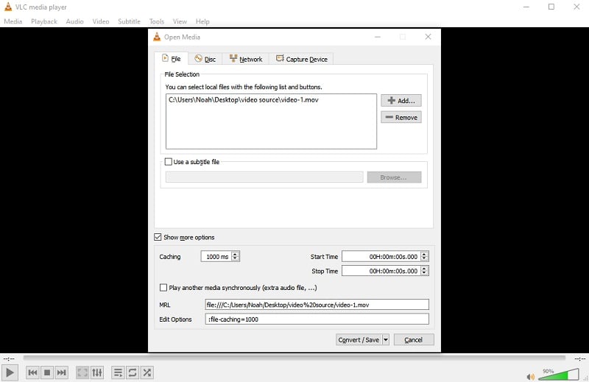Click the Add... file button

(401, 101)
